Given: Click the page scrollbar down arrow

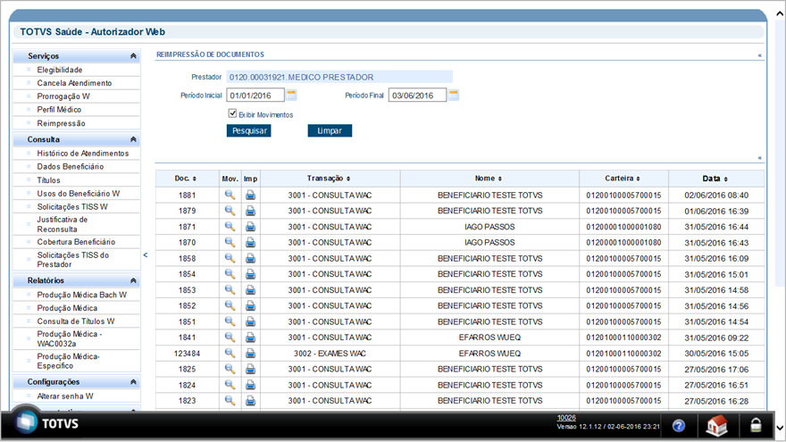Looking at the screenshot, I should pos(780,428).
